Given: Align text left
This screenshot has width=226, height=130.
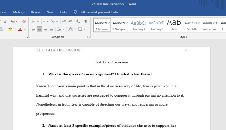Looking at the screenshot, I should 33,29.
